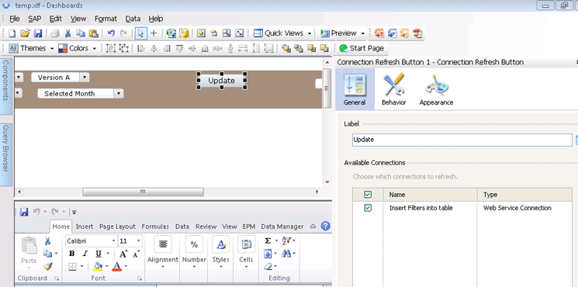
Task: Open the Colors scheme picker
Action: pos(77,48)
